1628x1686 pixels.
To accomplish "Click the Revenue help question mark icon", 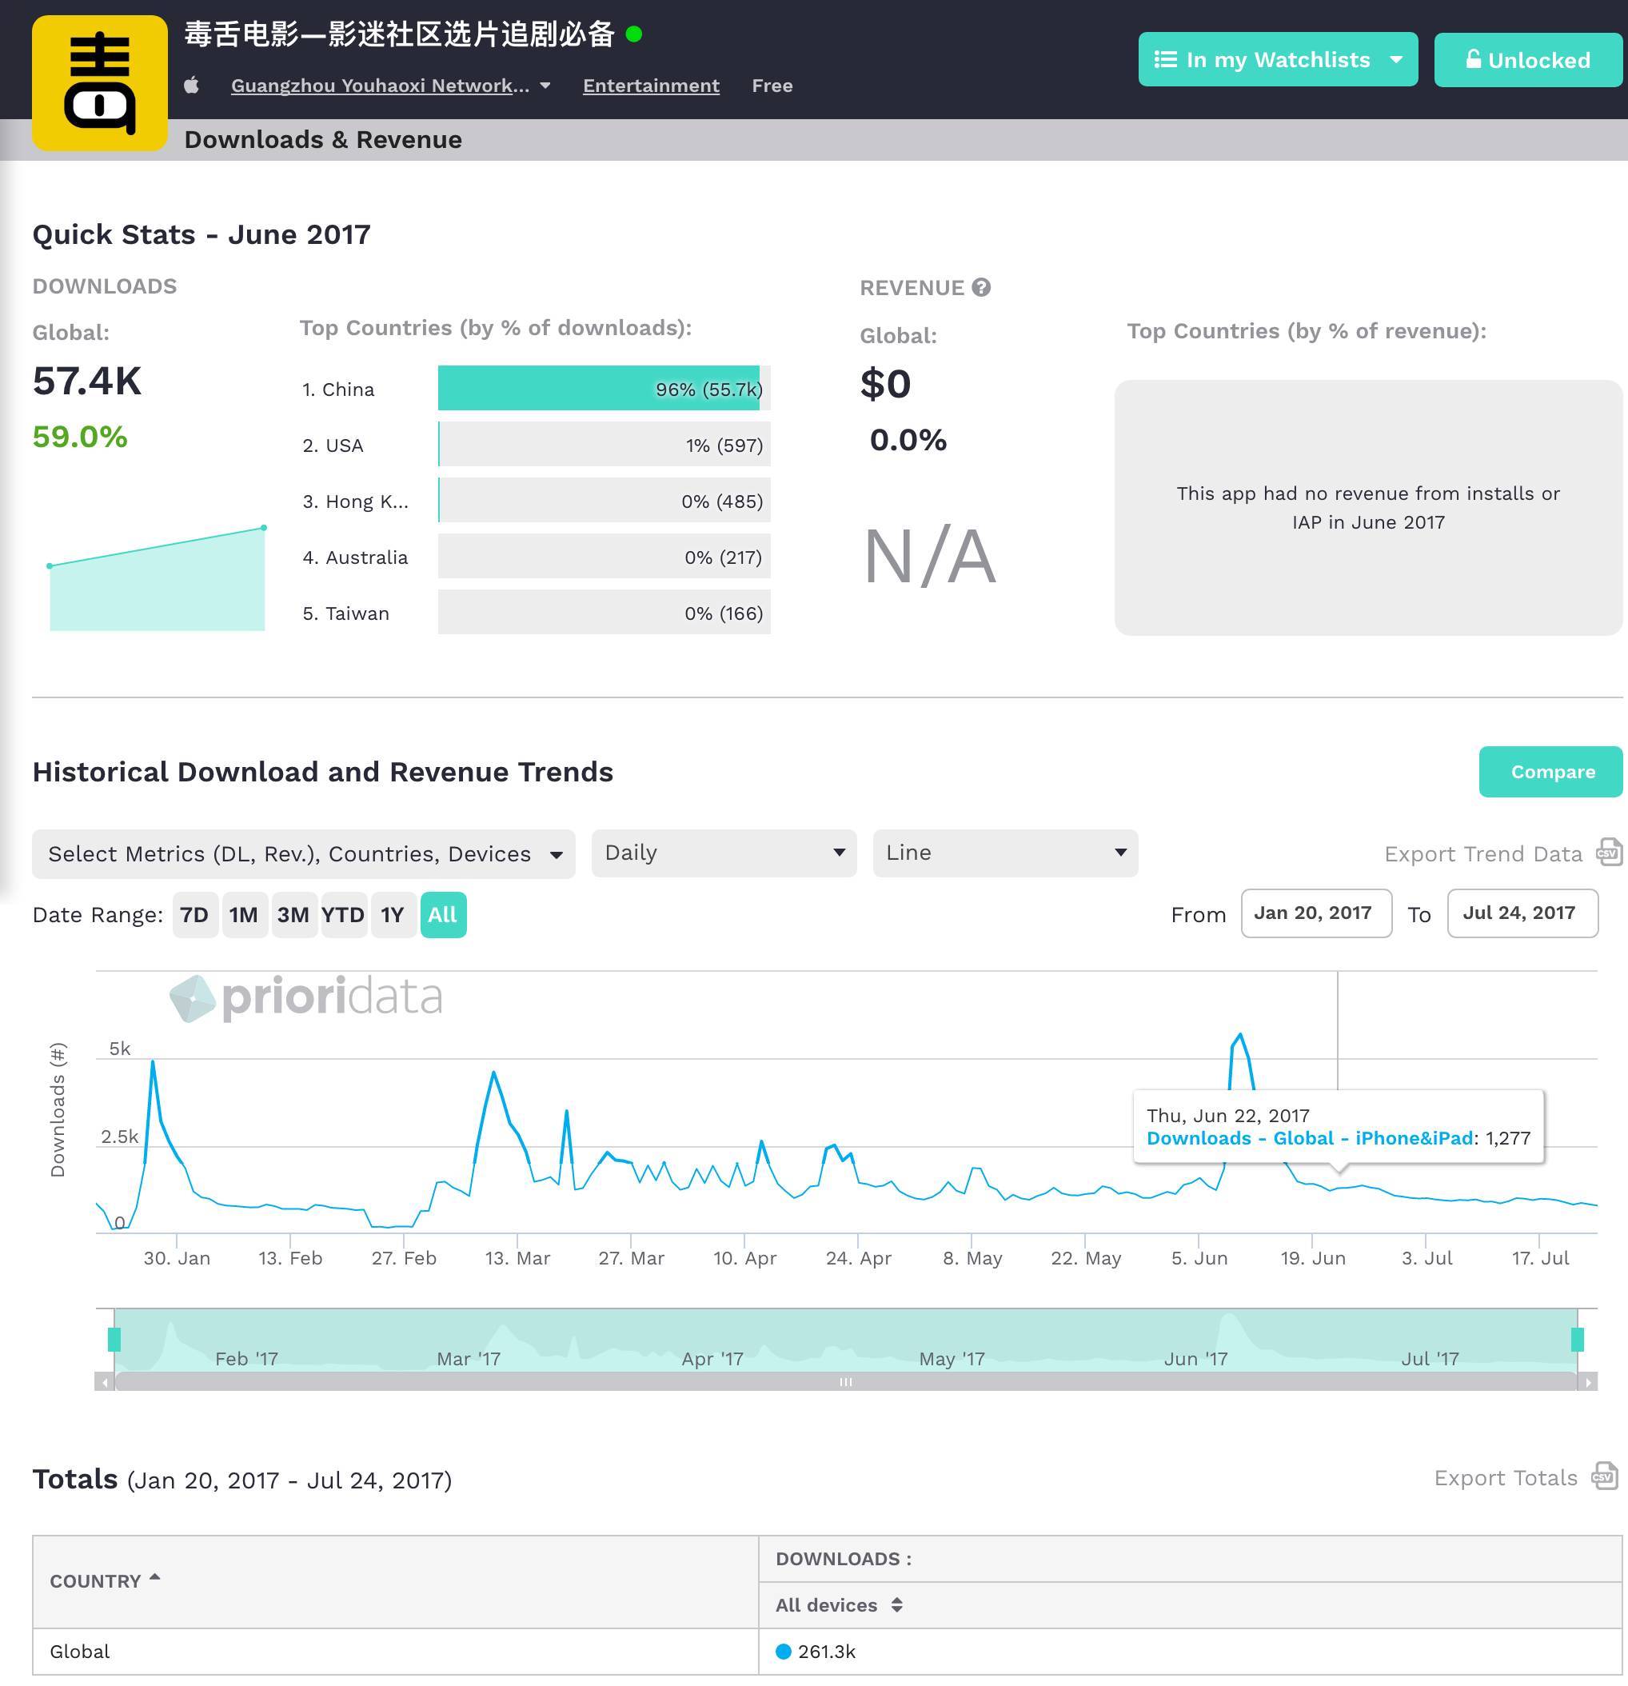I will (981, 287).
